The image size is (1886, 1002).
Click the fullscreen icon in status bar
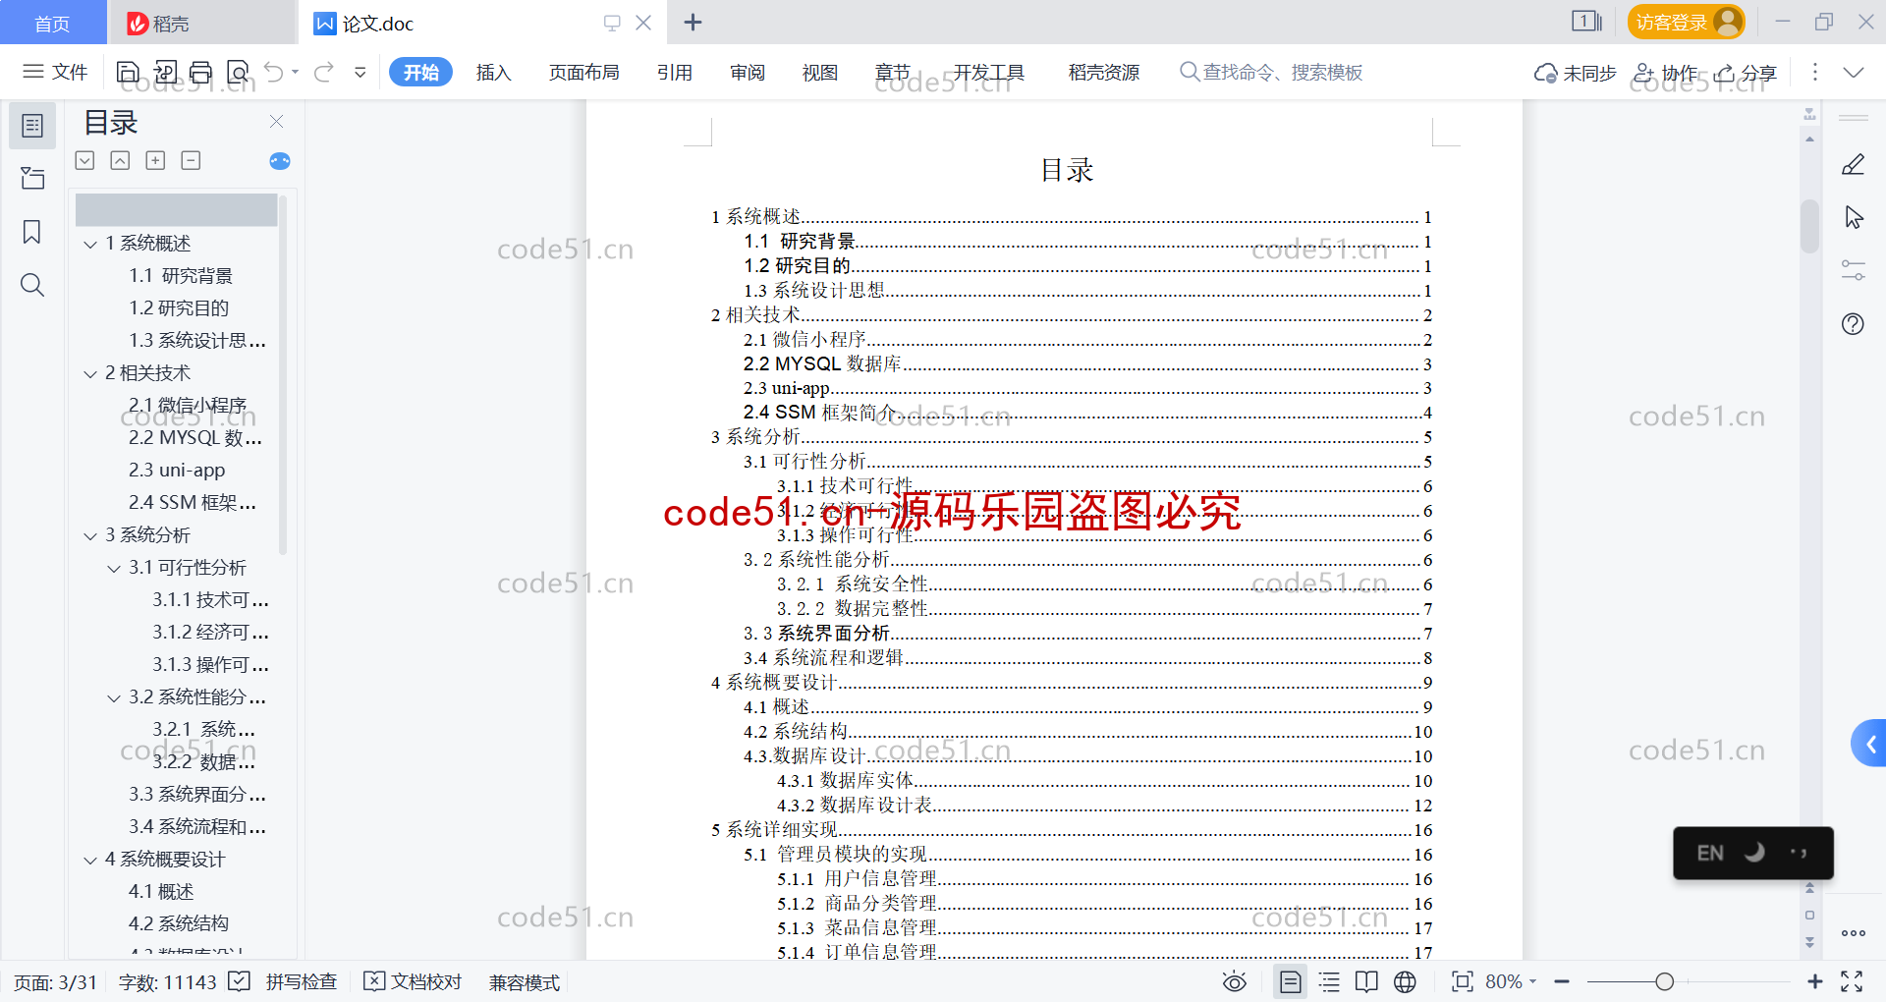(x=1852, y=981)
